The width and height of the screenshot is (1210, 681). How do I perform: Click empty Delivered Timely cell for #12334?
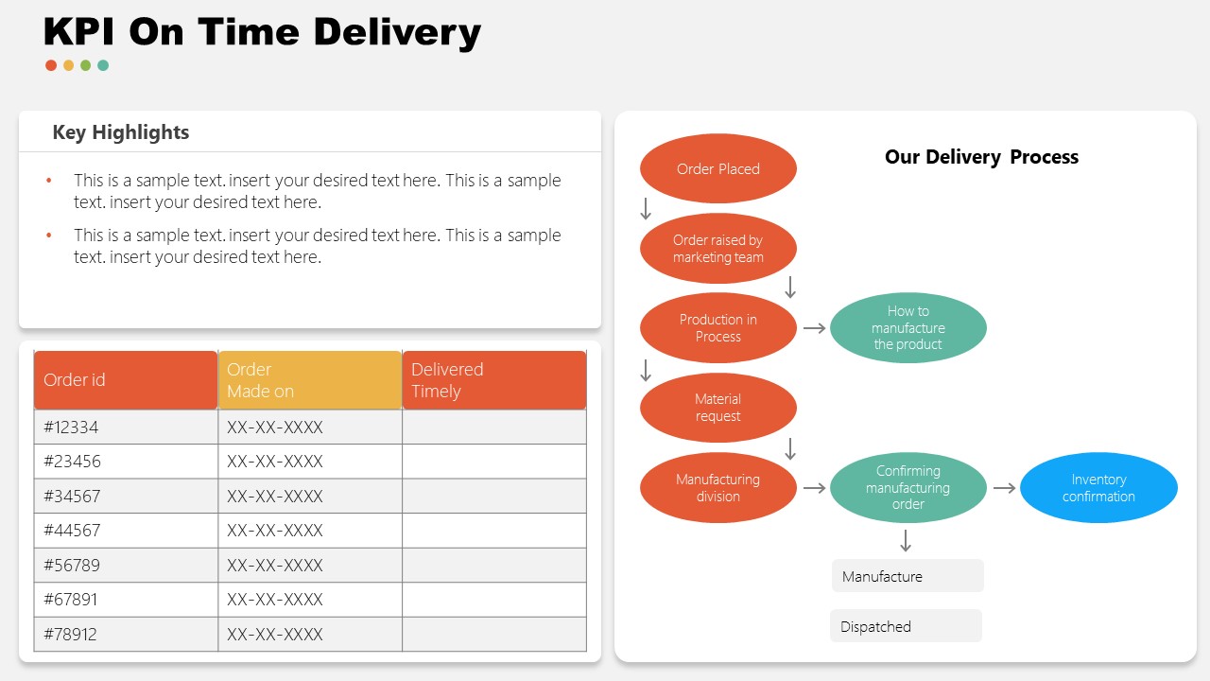494,428
